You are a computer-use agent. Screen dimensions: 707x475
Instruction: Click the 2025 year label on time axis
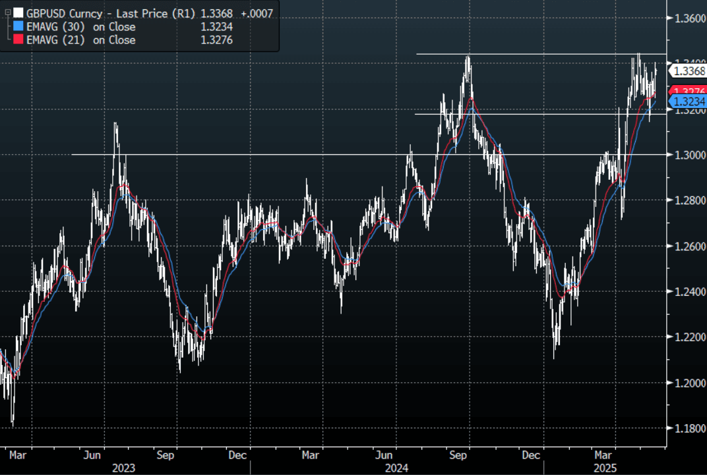pos(604,467)
